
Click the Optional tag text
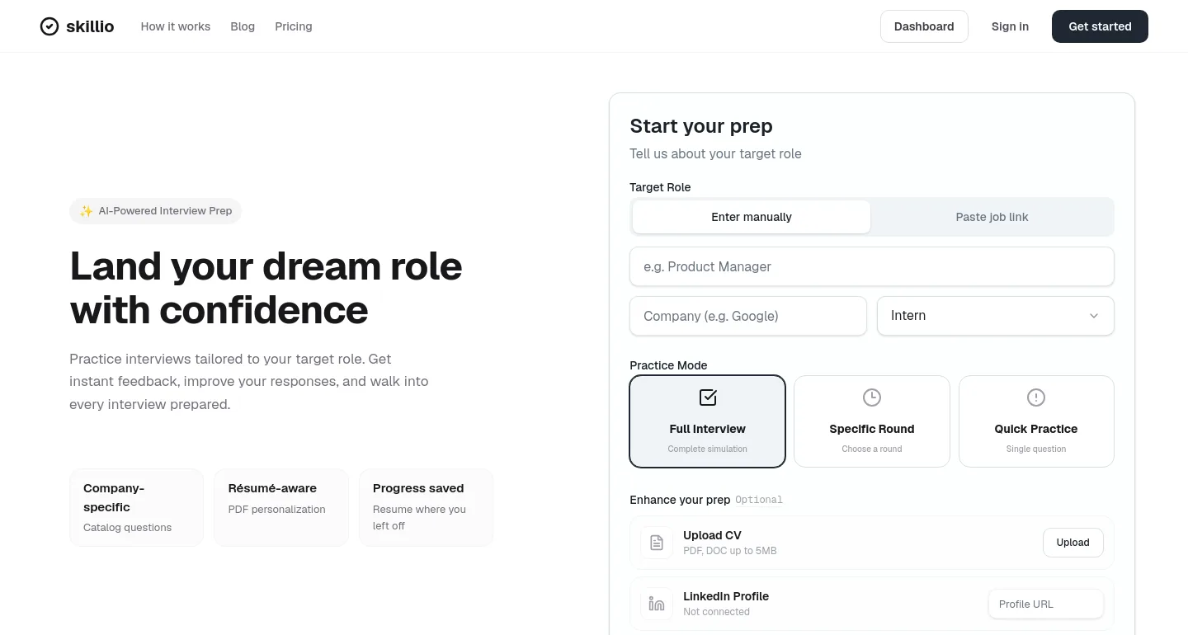tap(759, 500)
